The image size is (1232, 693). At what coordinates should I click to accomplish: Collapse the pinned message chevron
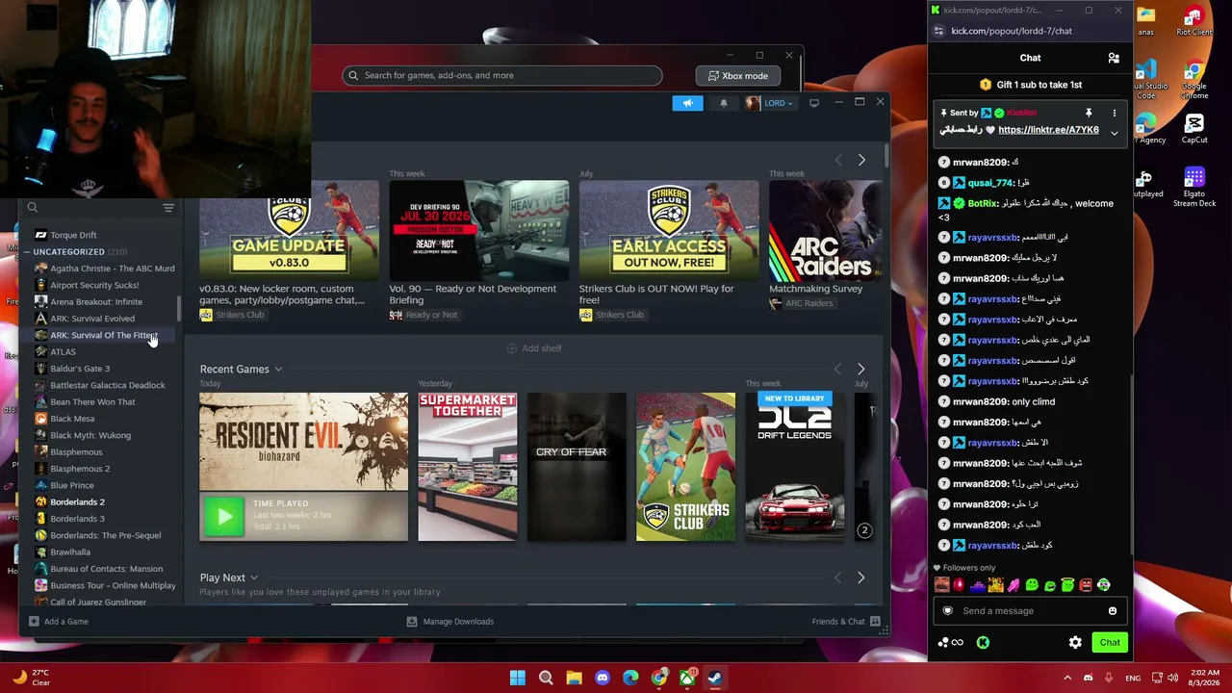1115,133
